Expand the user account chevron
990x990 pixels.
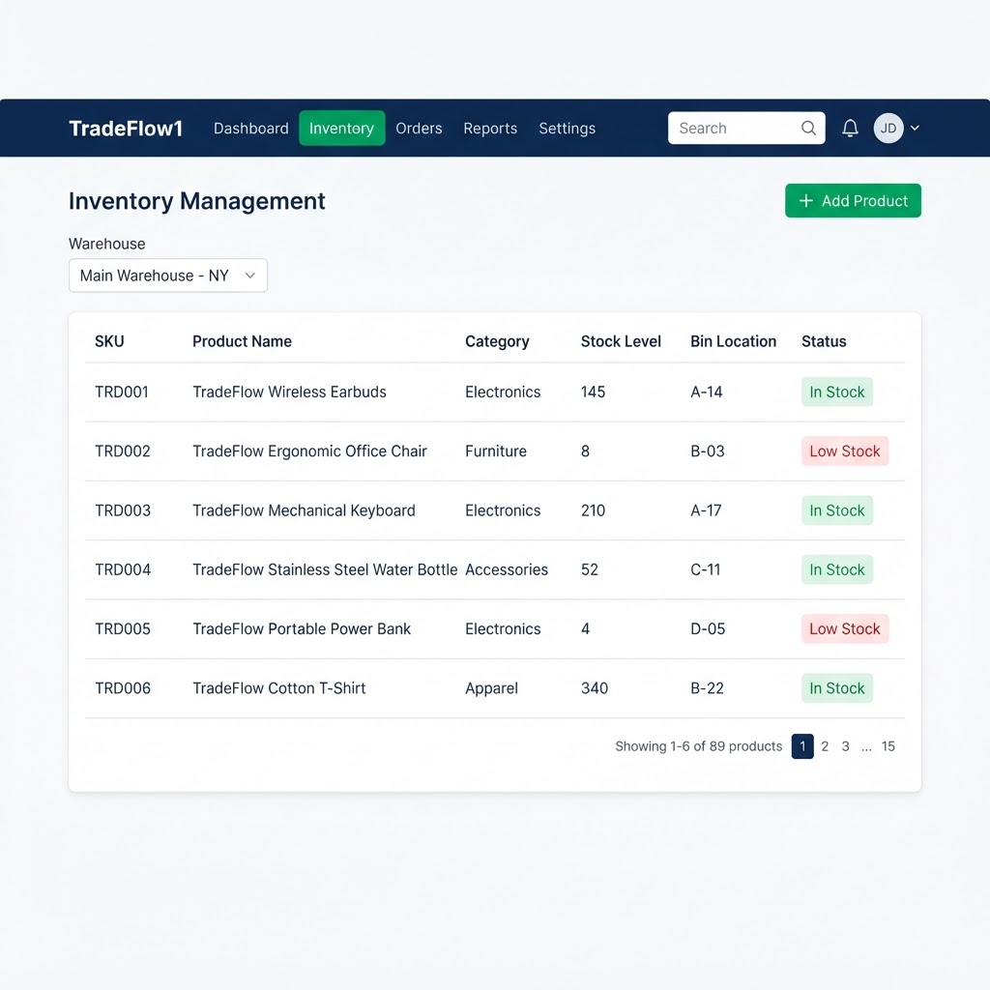(x=915, y=129)
